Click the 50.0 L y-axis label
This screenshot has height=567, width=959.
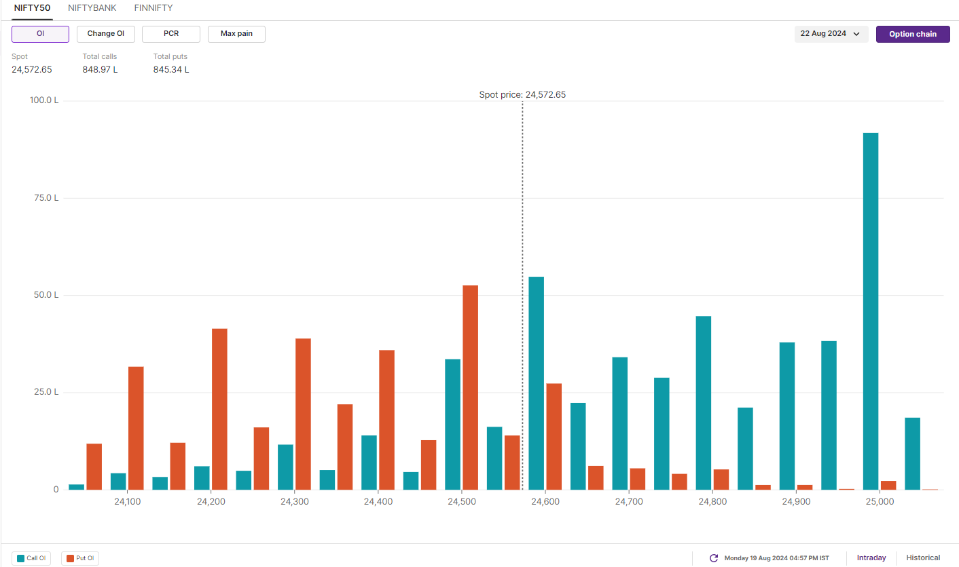click(46, 295)
